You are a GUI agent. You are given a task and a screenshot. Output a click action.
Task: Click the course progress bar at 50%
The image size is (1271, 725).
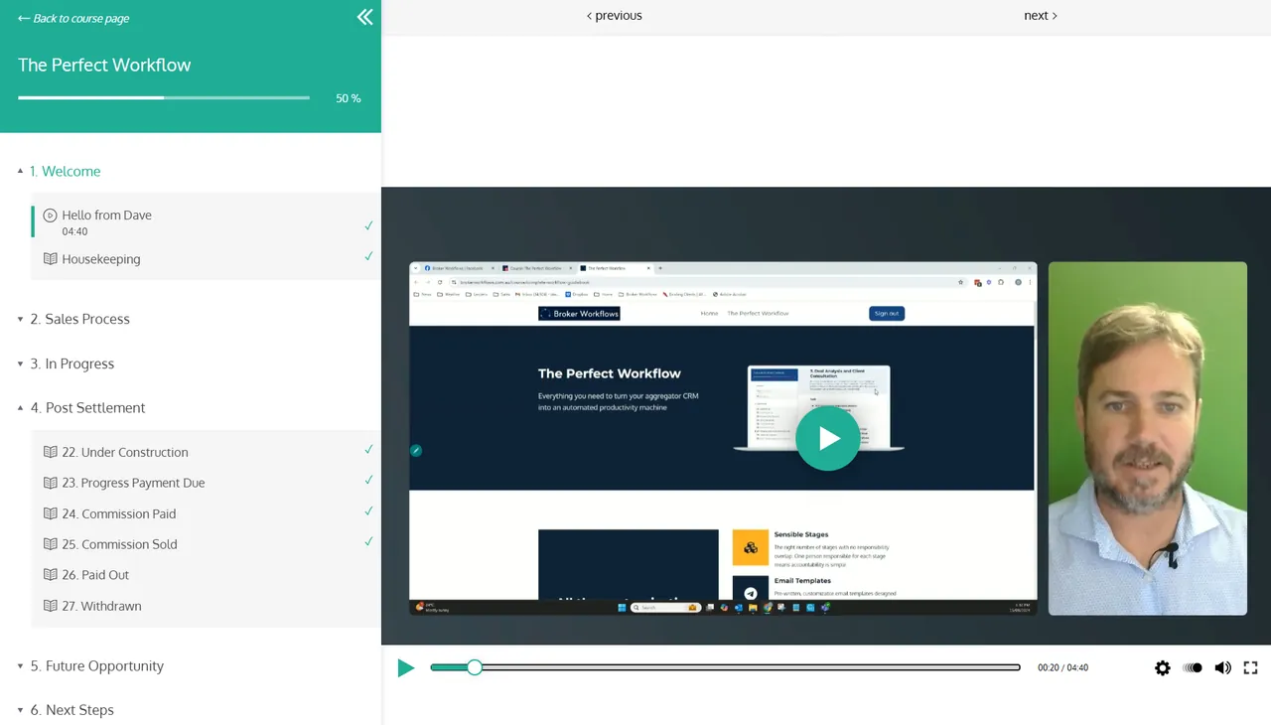[164, 97]
